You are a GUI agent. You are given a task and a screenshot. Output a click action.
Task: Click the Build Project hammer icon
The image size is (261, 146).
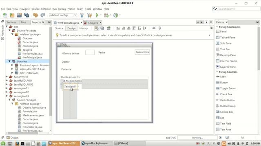click(x=82, y=15)
